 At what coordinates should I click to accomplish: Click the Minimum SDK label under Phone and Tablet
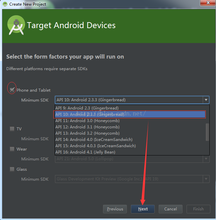tap(35, 100)
